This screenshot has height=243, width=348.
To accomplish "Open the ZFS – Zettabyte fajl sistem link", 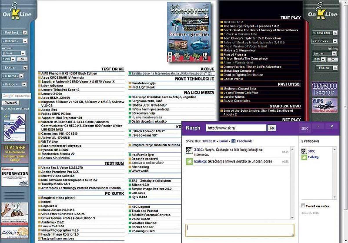I will coord(151,181).
